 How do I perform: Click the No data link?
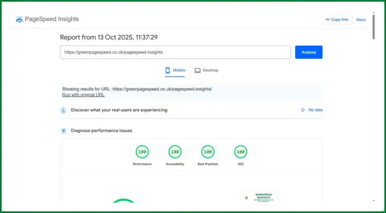click(x=316, y=110)
